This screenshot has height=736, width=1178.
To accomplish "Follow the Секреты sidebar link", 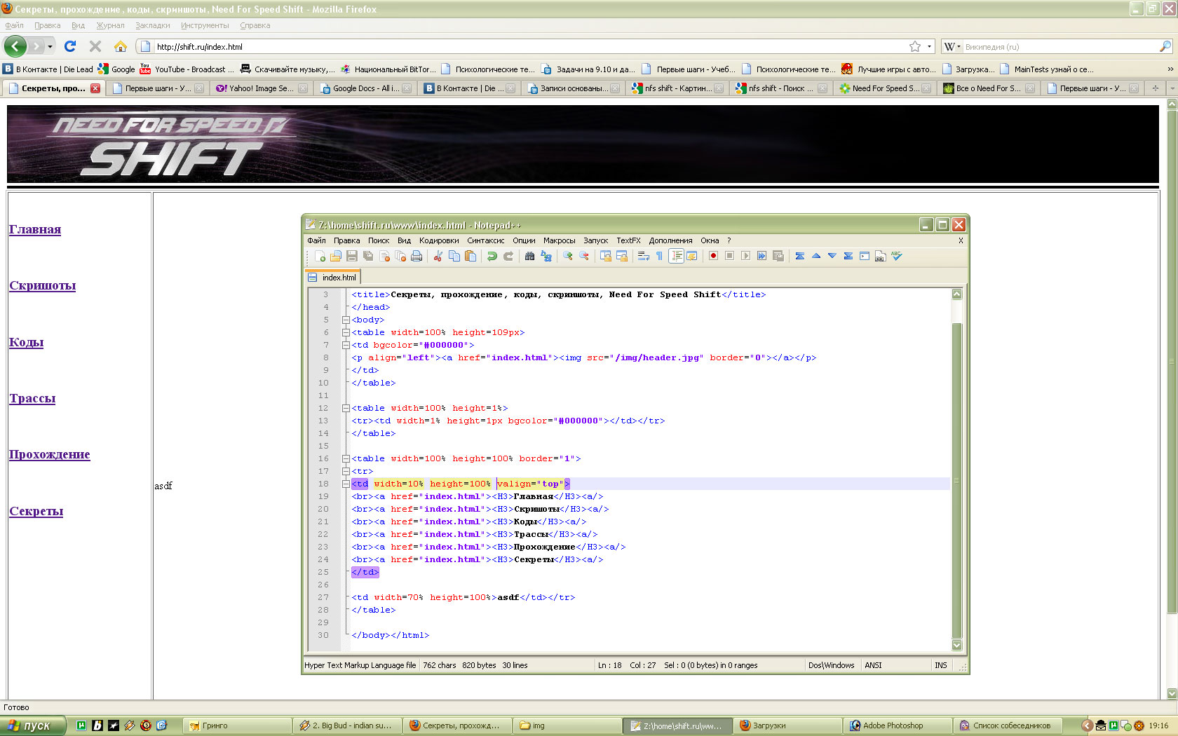I will point(36,511).
